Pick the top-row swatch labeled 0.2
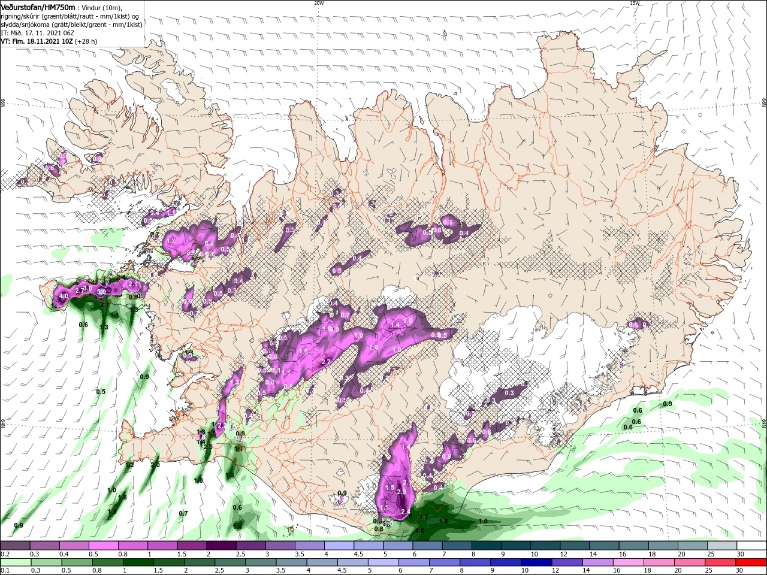The width and height of the screenshot is (767, 575). 15,546
